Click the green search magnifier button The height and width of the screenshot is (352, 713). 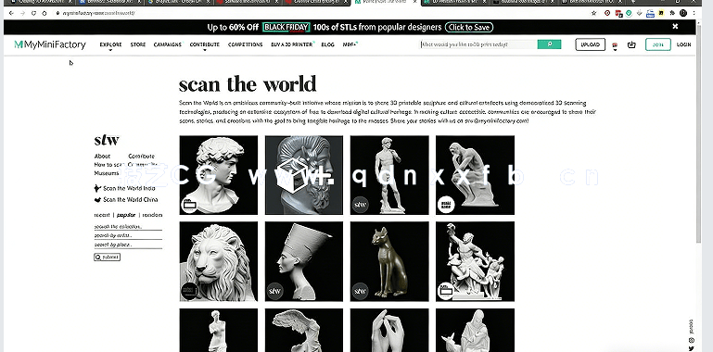(549, 44)
